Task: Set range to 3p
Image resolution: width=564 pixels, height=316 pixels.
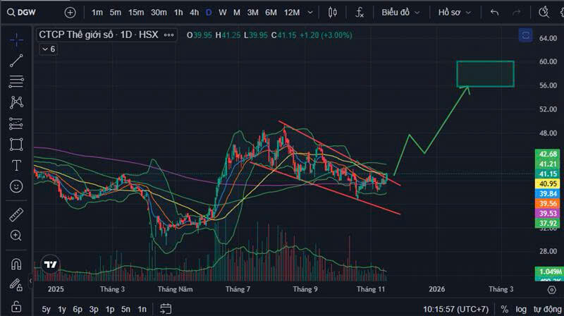Action: (94, 309)
